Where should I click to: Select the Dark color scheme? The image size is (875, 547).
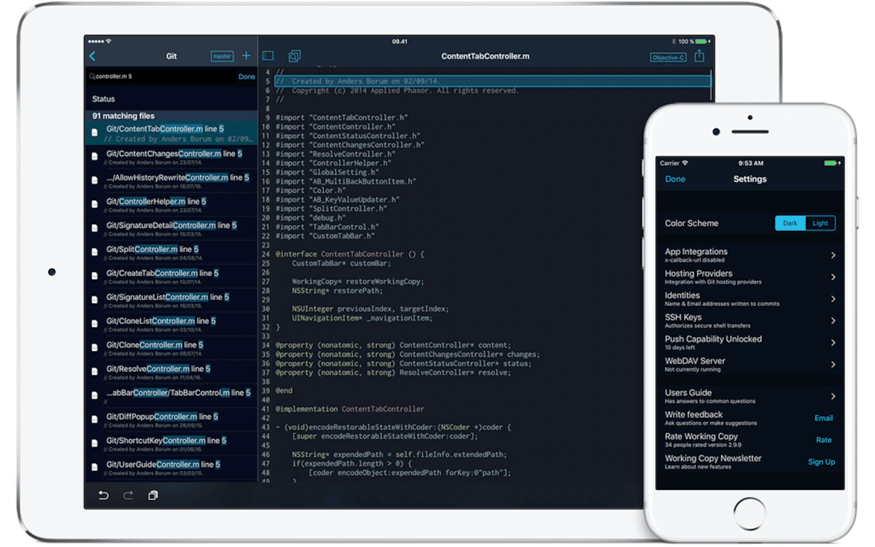click(789, 223)
